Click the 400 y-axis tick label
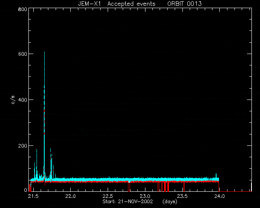 point(23,100)
